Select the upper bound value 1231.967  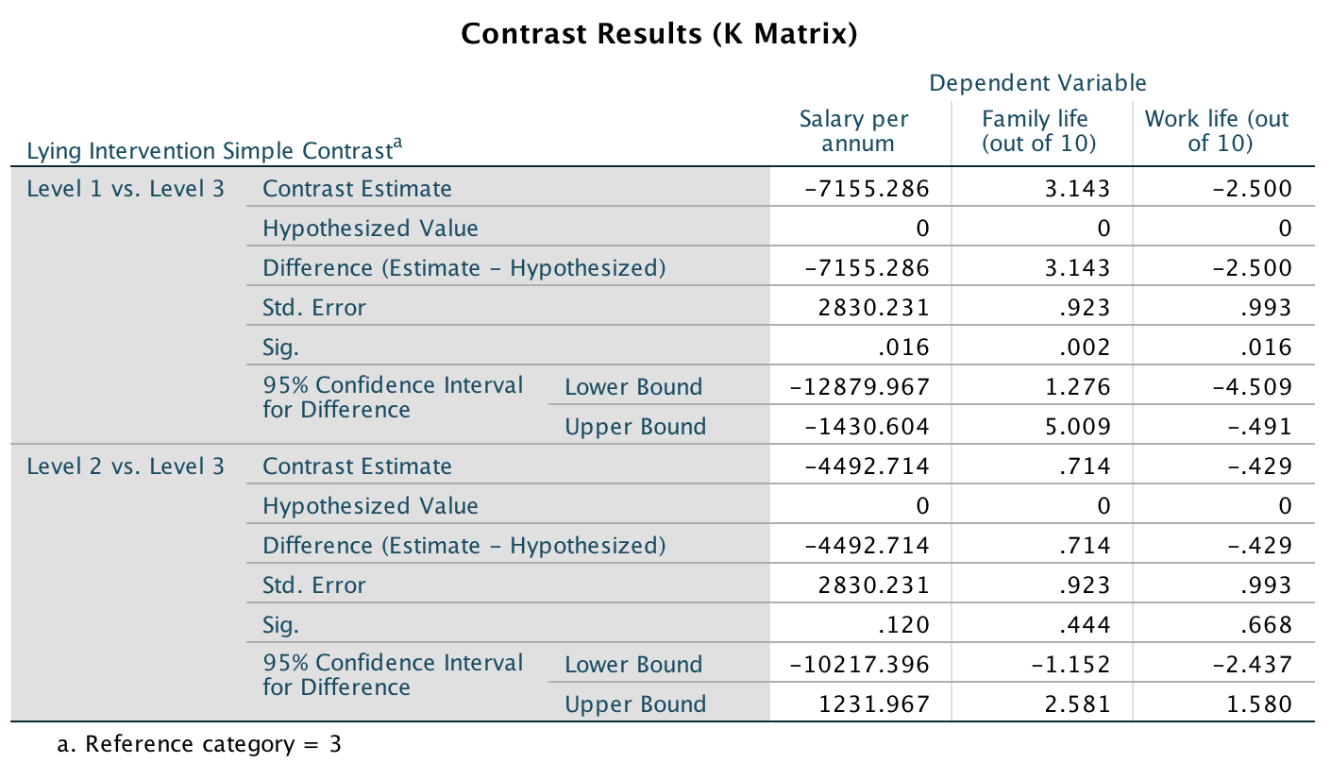(873, 704)
